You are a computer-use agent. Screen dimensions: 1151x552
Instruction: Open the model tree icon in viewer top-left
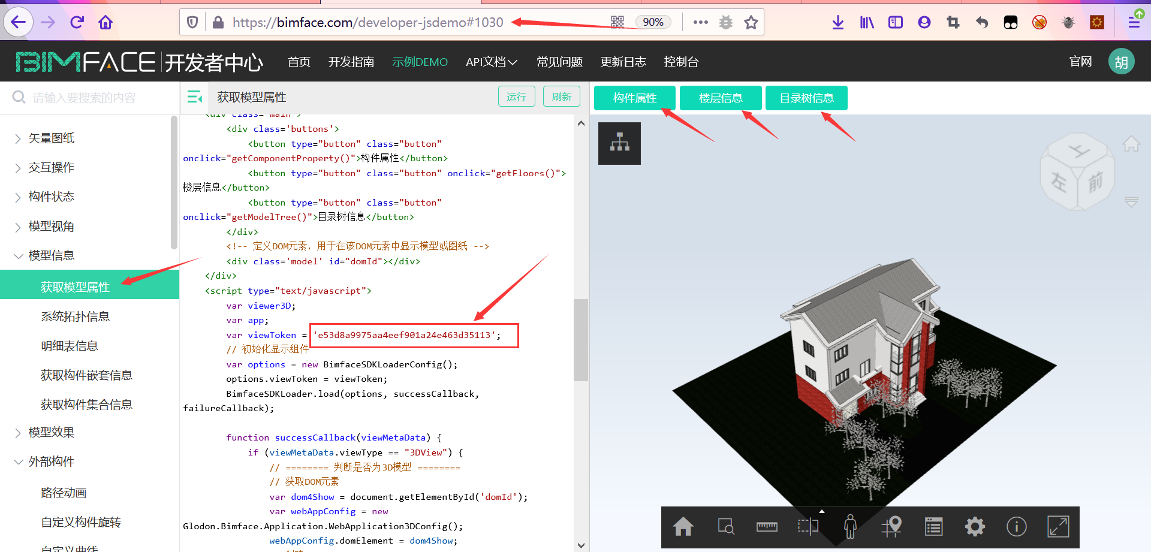[x=619, y=143]
